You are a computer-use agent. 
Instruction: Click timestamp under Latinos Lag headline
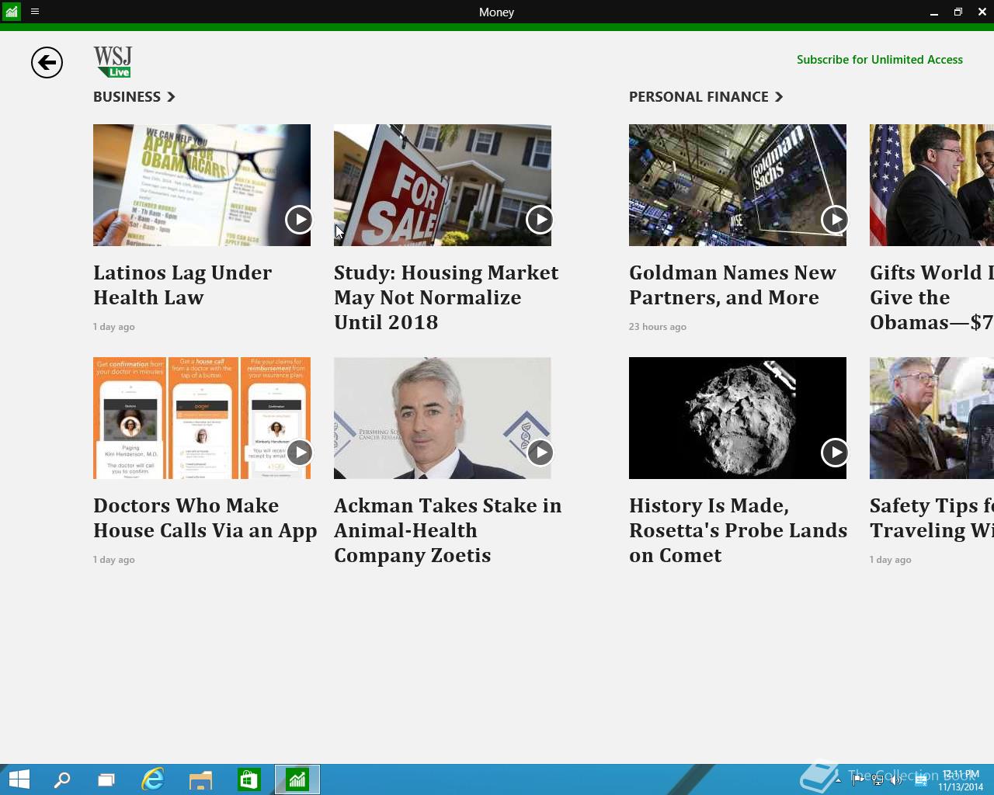(114, 327)
